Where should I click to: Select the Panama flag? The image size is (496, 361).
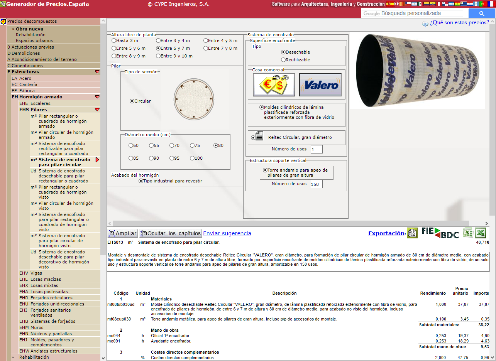(445, 4)
